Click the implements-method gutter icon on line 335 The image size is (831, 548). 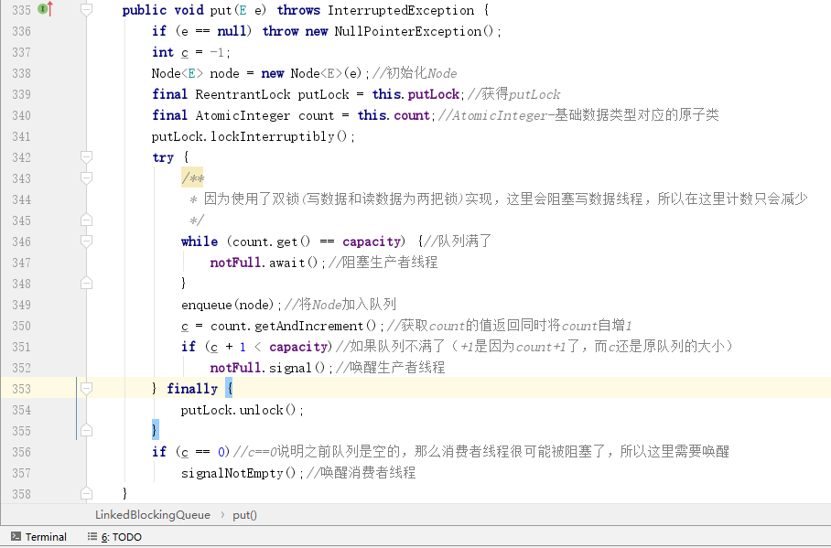tap(45, 9)
